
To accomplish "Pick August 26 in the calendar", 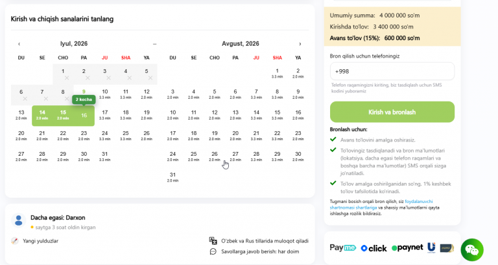I will 215,156.
